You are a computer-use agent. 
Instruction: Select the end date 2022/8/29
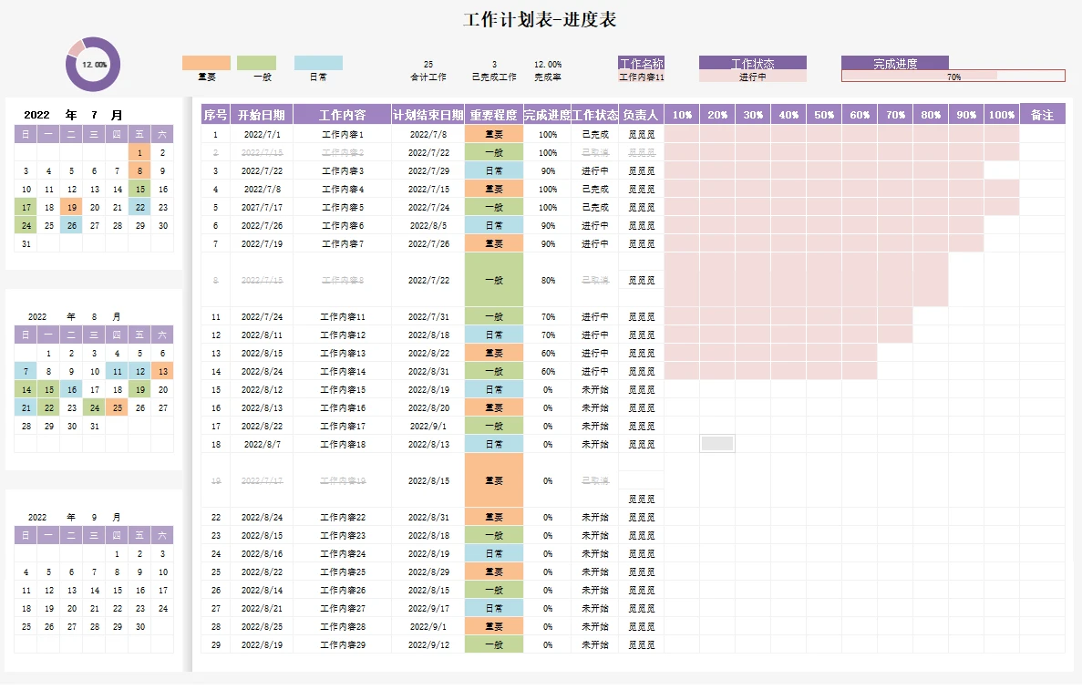[428, 572]
